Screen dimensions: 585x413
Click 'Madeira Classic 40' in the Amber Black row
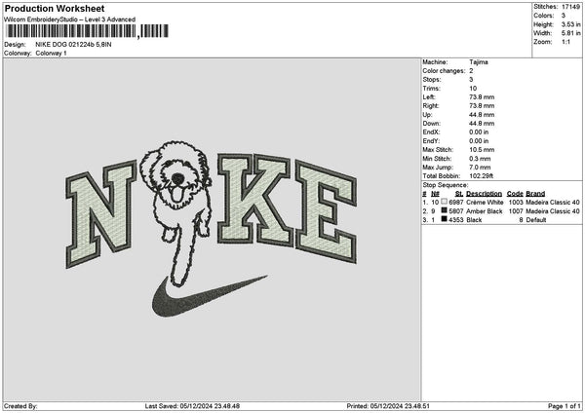553,211
